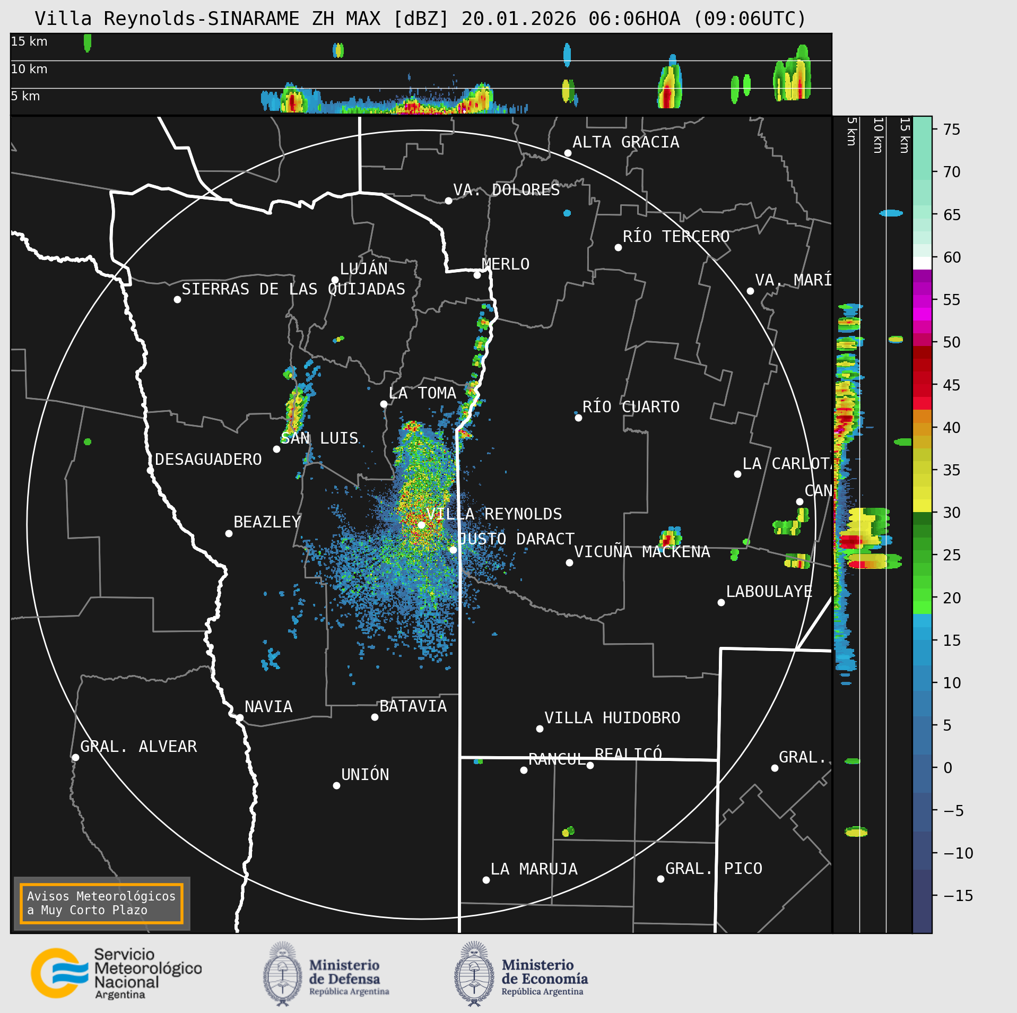
Task: Click the Villa Reynolds radar site marker
Action: tap(421, 525)
